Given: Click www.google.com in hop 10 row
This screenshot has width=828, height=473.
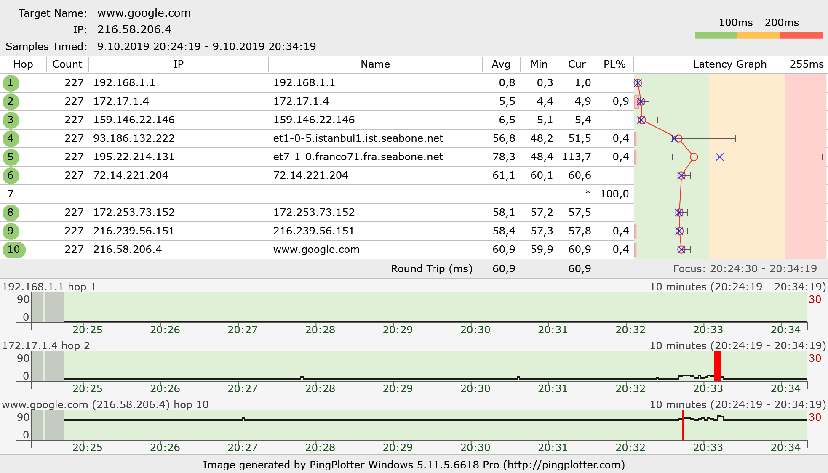Looking at the screenshot, I should pos(316,250).
